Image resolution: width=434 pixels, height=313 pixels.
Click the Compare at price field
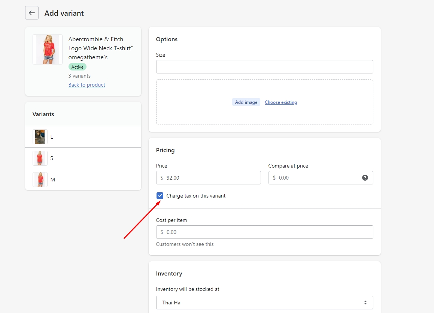point(315,178)
